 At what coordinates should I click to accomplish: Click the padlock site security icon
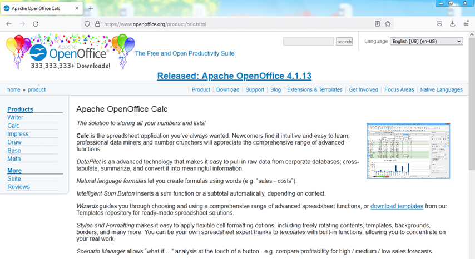tap(97, 24)
